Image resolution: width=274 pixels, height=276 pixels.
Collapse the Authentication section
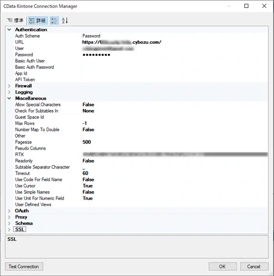pyautogui.click(x=9, y=30)
